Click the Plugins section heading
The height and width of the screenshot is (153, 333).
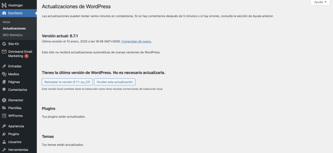[x=49, y=109]
